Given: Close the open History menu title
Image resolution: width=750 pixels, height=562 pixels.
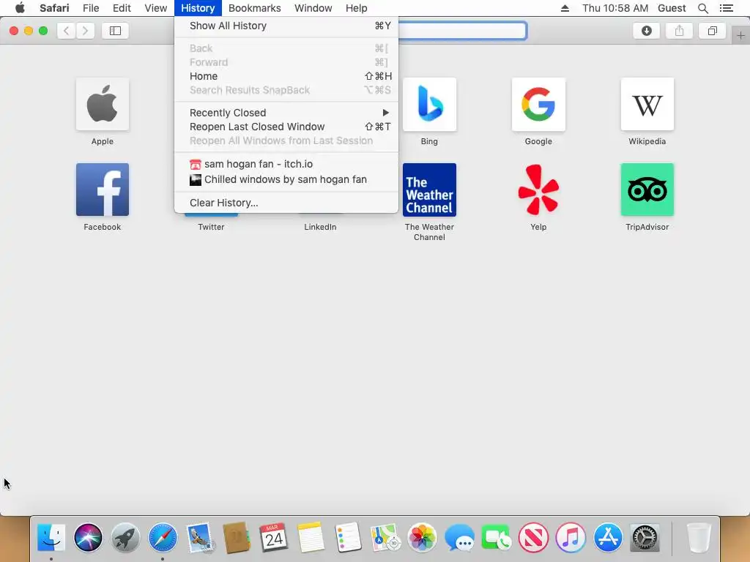Looking at the screenshot, I should tap(198, 8).
